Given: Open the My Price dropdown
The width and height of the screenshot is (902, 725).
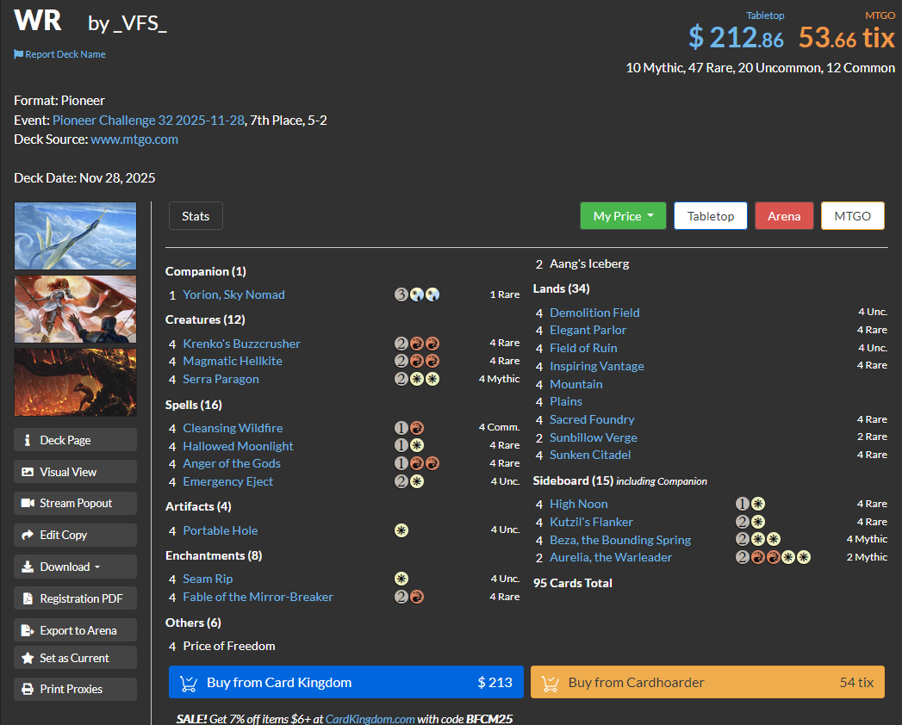Looking at the screenshot, I should [x=623, y=216].
